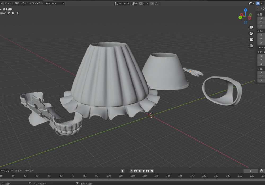This screenshot has width=265, height=185.
Task: Click the location Y field
Action: pyautogui.click(x=261, y=22)
